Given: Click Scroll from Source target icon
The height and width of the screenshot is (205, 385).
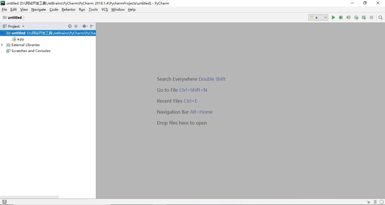Looking at the screenshot, I should pyautogui.click(x=70, y=26).
